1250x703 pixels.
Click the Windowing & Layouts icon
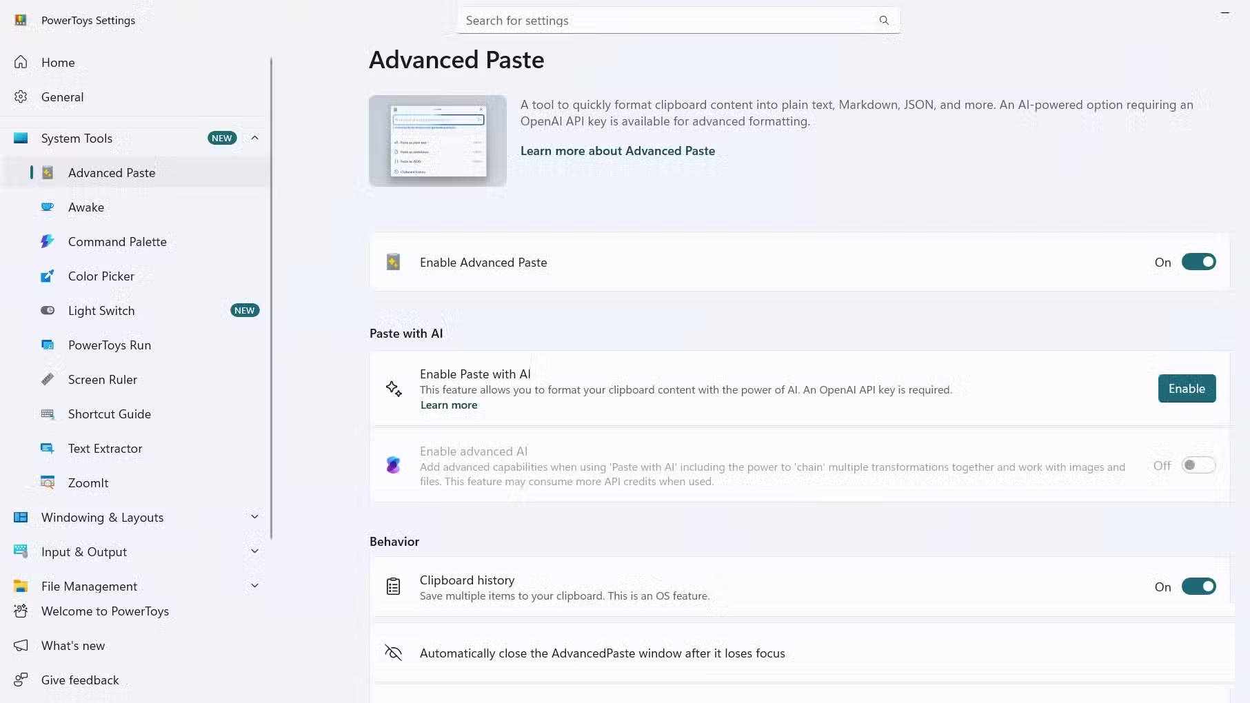(x=21, y=517)
